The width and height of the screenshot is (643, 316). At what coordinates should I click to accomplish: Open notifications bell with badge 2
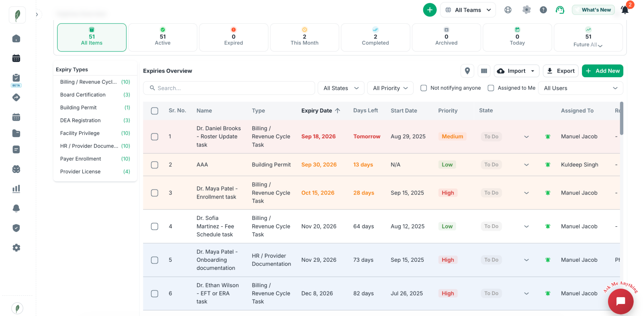[625, 10]
